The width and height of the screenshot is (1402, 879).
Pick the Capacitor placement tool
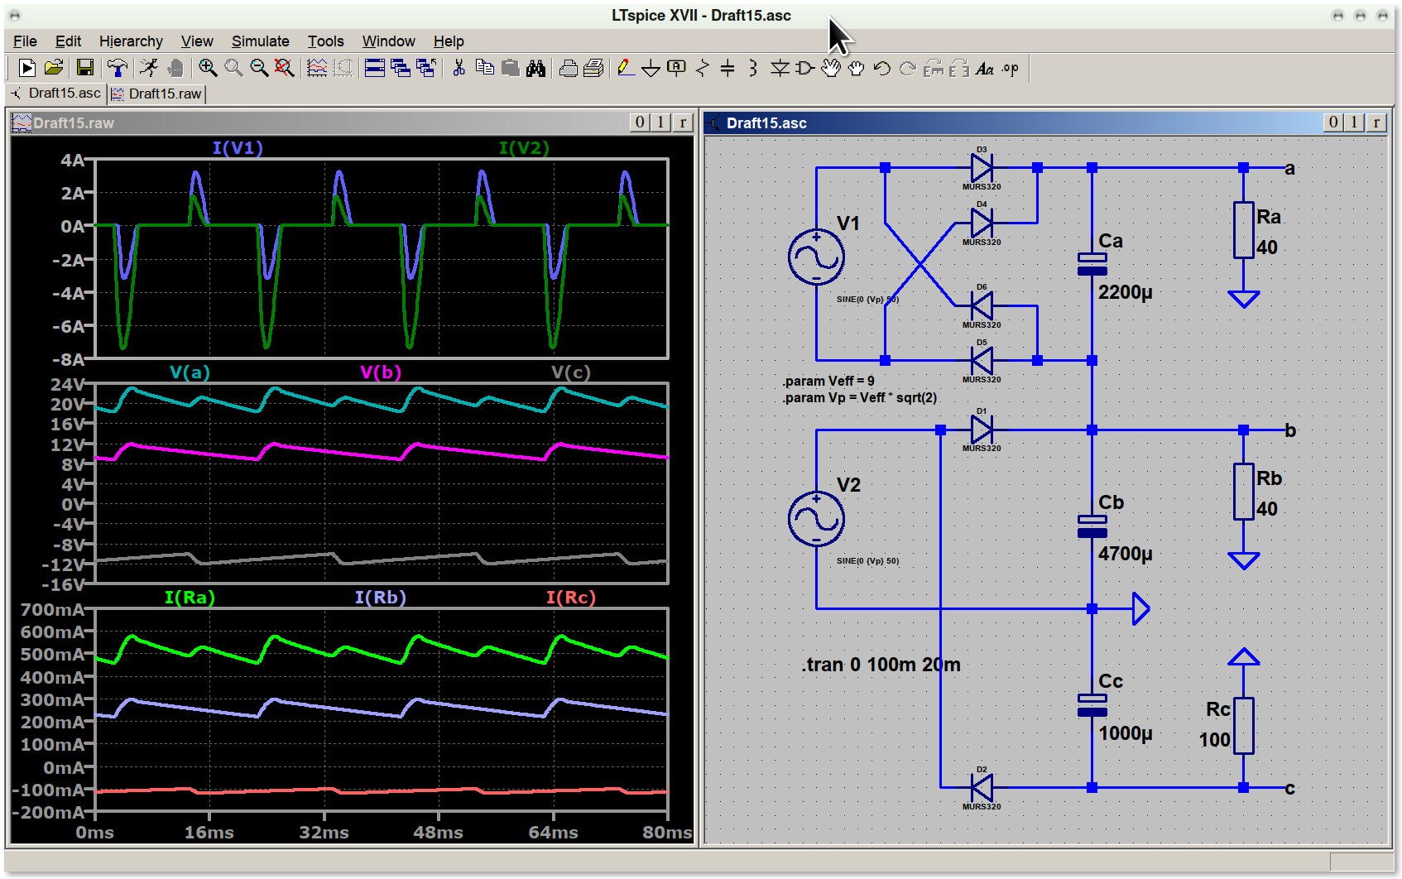(x=727, y=68)
